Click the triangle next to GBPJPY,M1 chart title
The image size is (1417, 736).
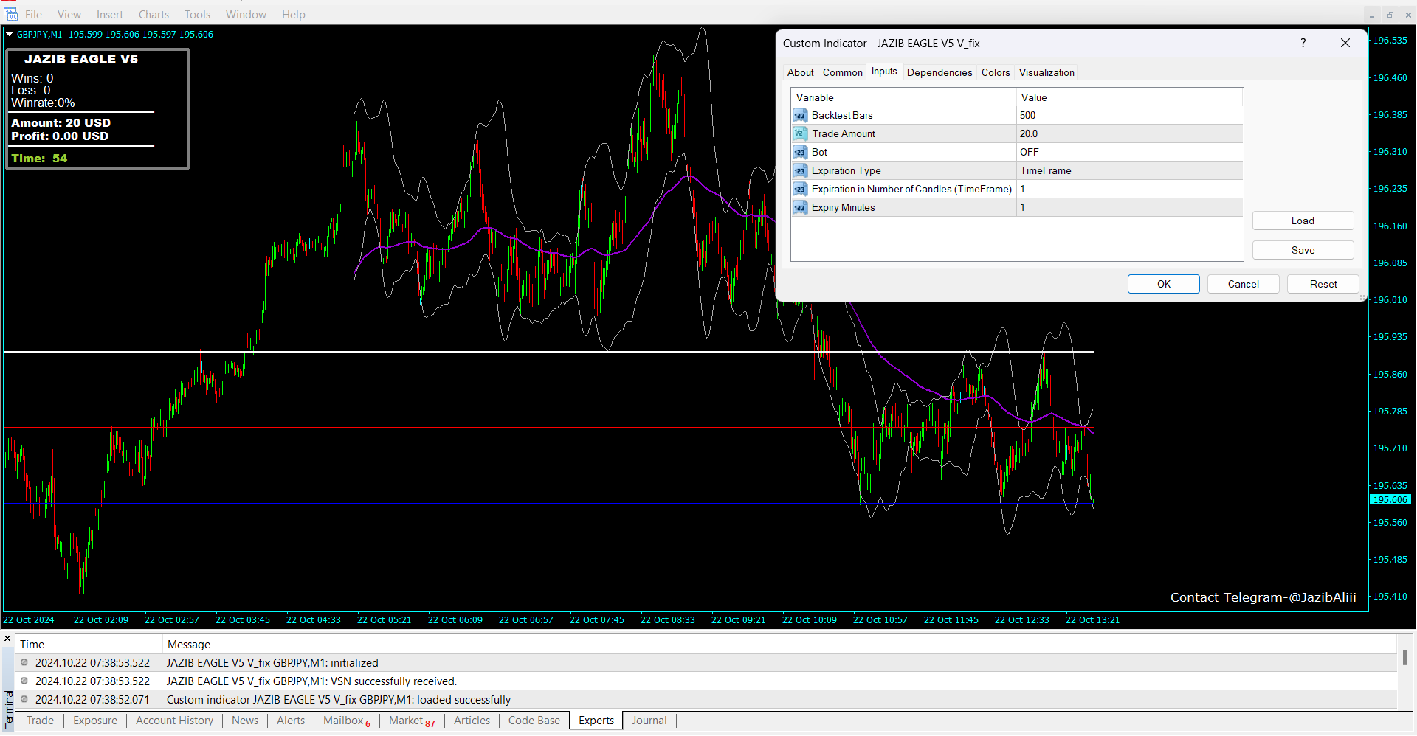click(x=10, y=35)
